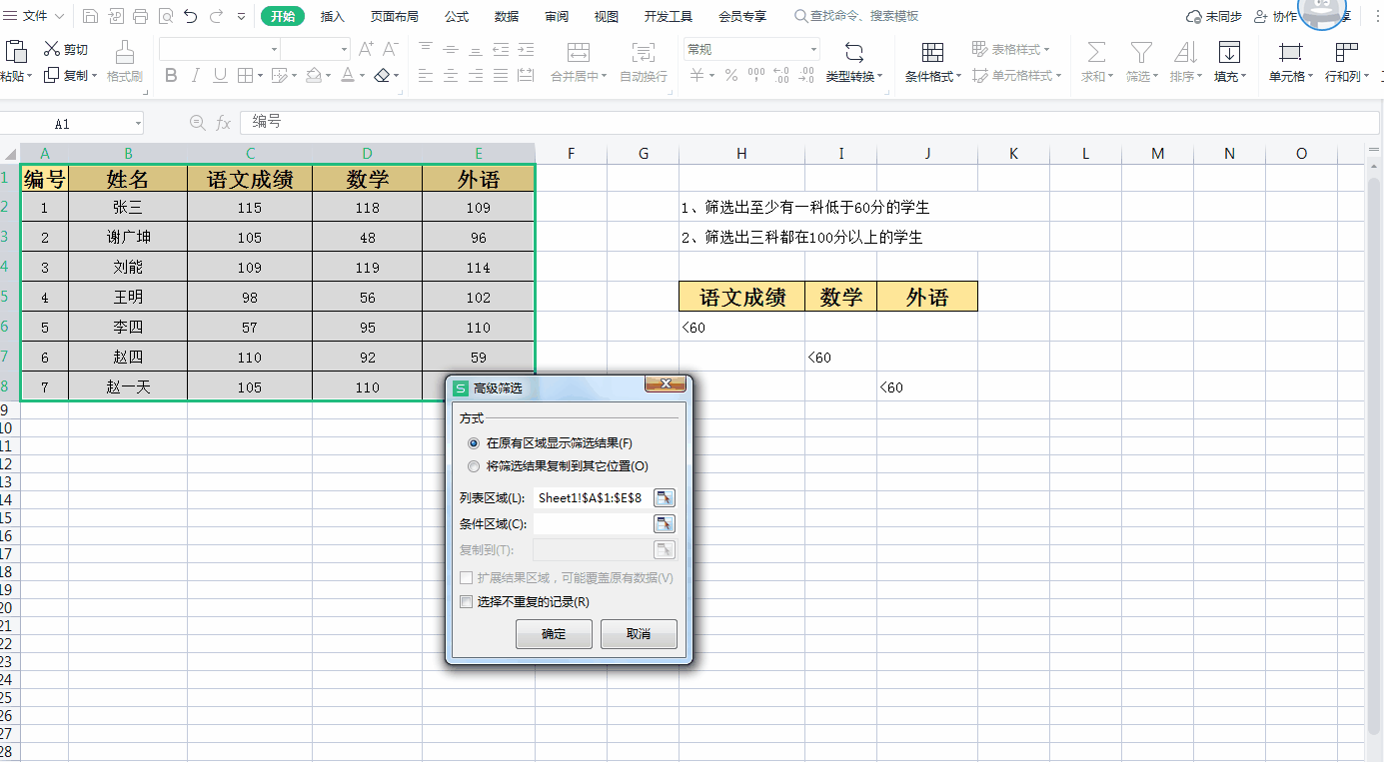The width and height of the screenshot is (1384, 762).
Task: Toggle bold formatting
Action: [171, 75]
